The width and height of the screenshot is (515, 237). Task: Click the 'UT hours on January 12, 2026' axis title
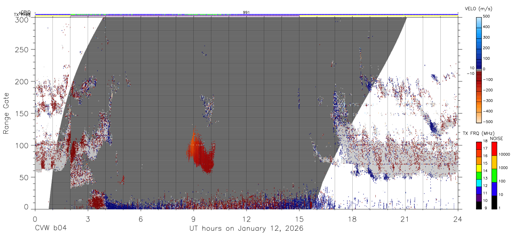[246, 228]
